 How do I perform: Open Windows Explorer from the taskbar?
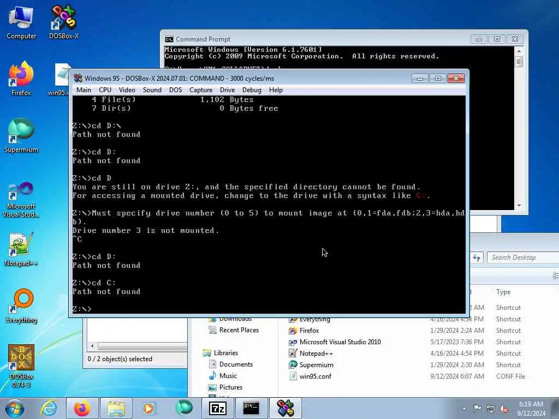(116, 408)
